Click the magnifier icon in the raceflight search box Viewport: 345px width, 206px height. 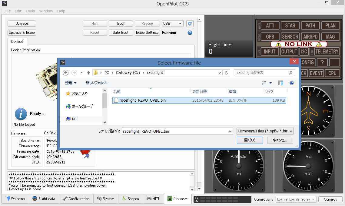click(290, 73)
